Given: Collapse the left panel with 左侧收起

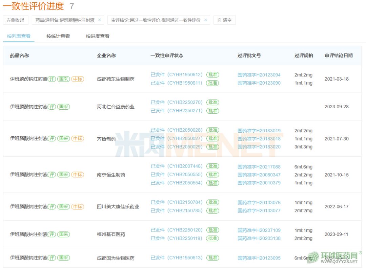Looking at the screenshot, I should pyautogui.click(x=16, y=20).
